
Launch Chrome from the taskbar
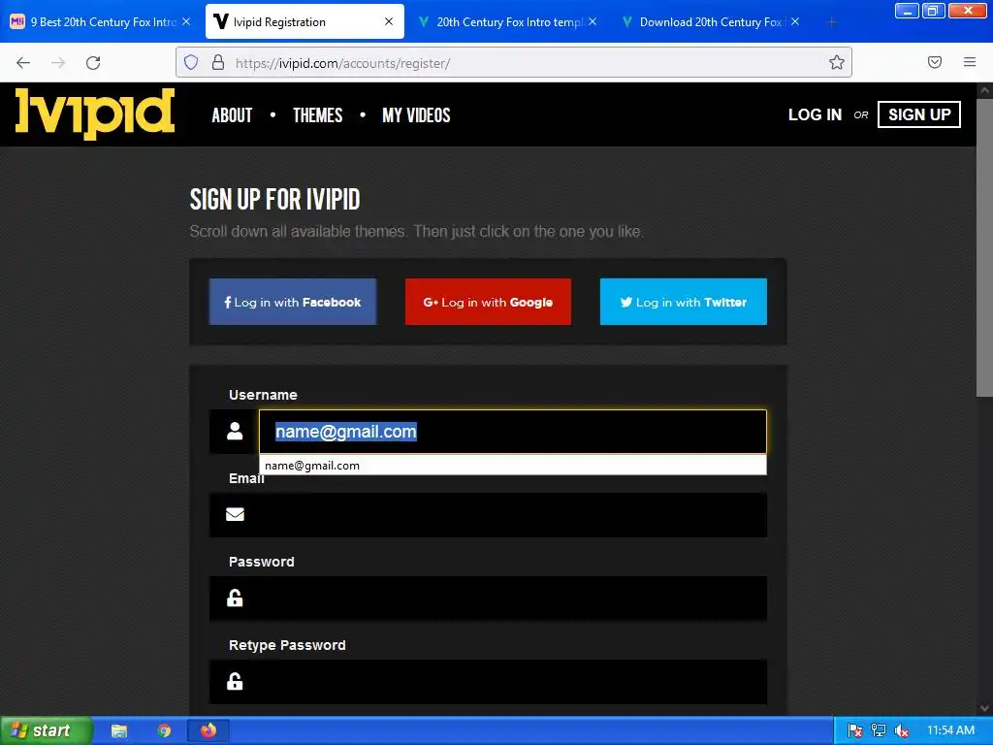pyautogui.click(x=164, y=731)
